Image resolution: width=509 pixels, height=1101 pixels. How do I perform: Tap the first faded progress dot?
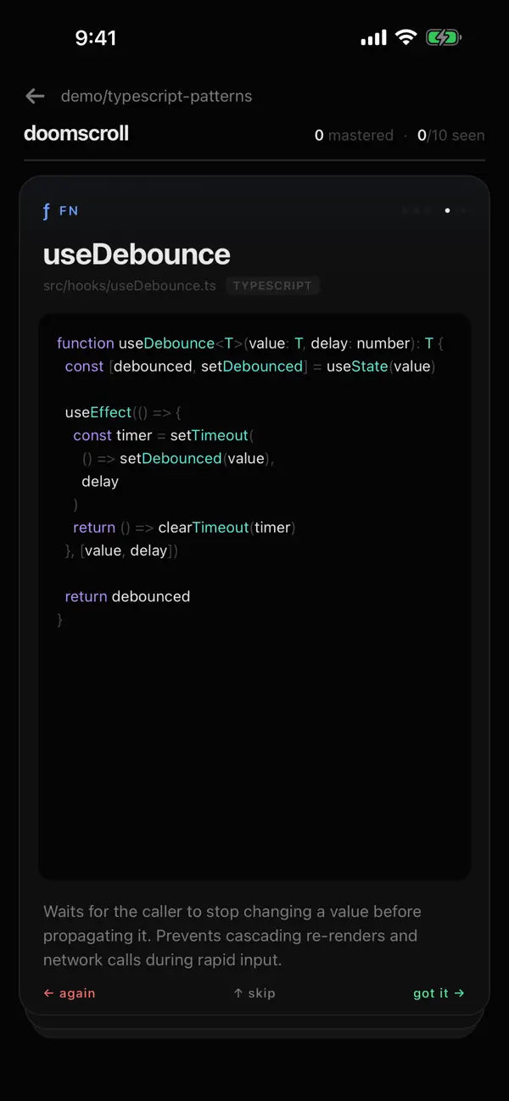[406, 210]
